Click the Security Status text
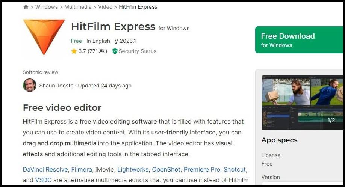The width and height of the screenshot is (345, 187). (138, 51)
